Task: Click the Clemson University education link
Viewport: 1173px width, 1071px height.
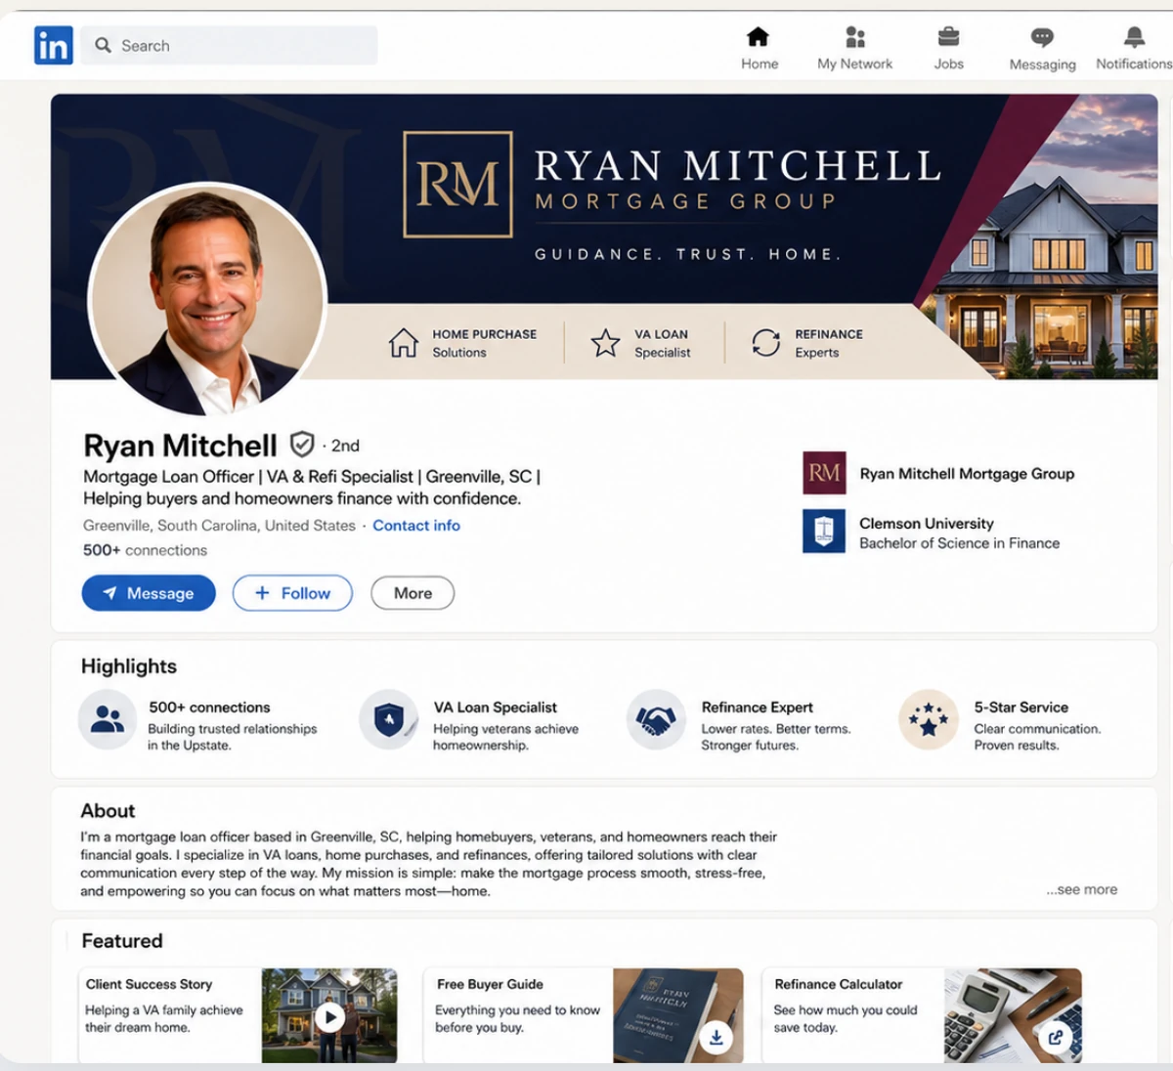Action: [x=927, y=524]
